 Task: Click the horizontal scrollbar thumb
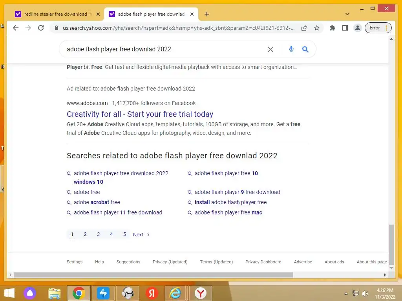[x=153, y=275]
